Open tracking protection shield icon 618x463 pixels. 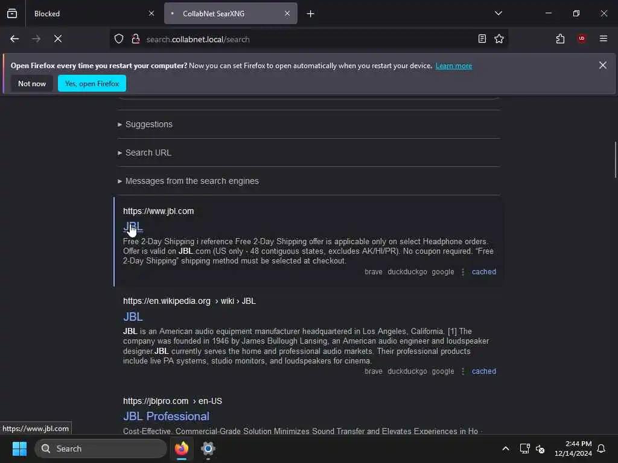click(x=119, y=39)
